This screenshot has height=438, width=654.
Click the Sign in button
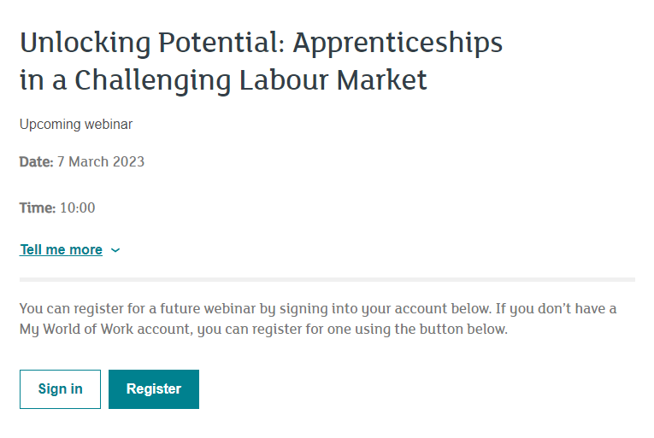coord(60,388)
